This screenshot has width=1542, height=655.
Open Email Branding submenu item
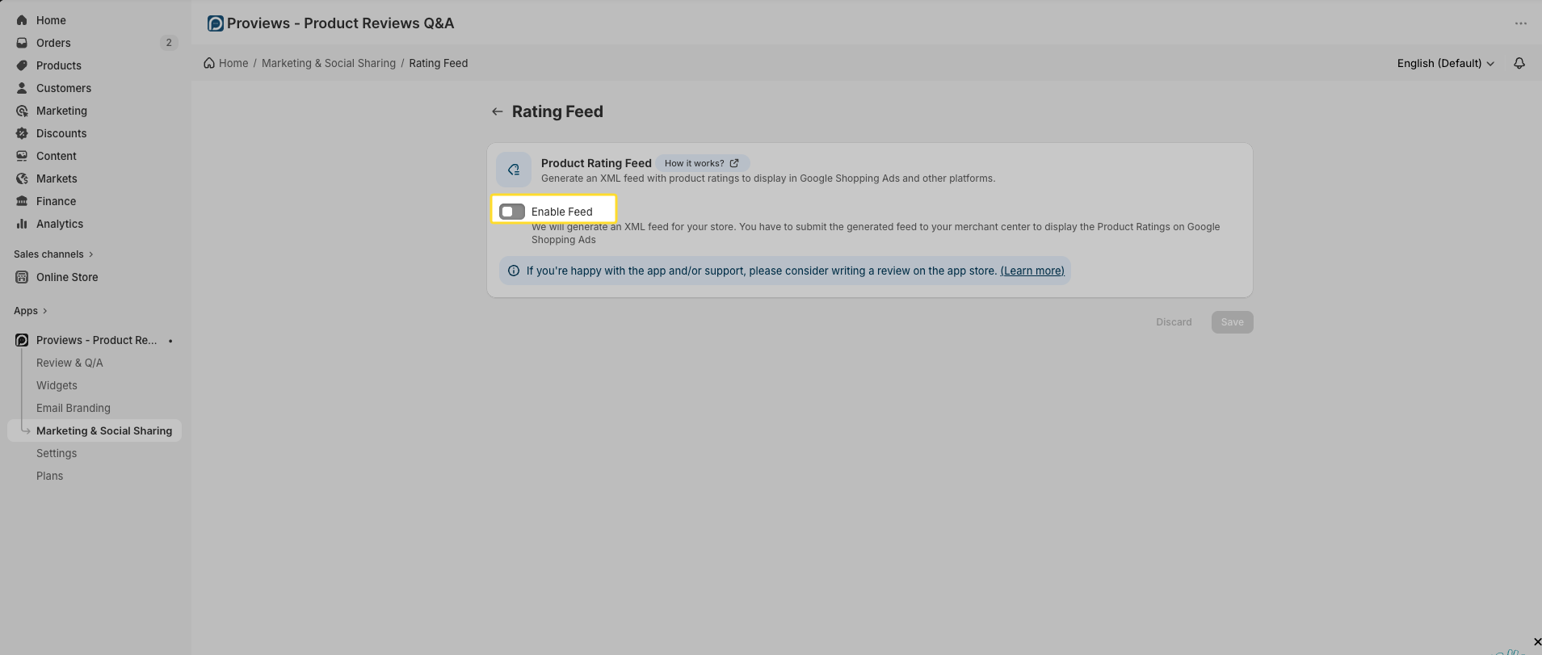click(74, 408)
